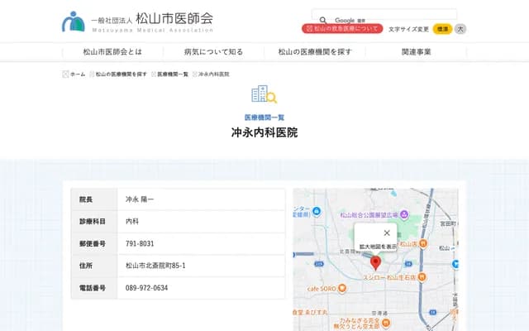Image resolution: width=529 pixels, height=331 pixels.
Task: Click 松山の救急医療について button
Action: tap(342, 28)
